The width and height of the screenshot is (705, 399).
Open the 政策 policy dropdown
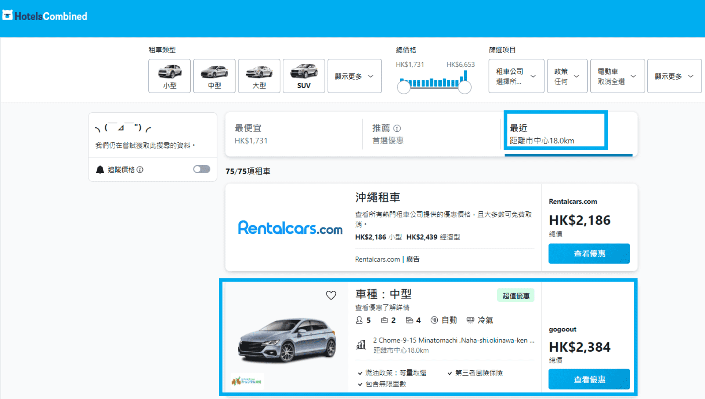tap(567, 76)
